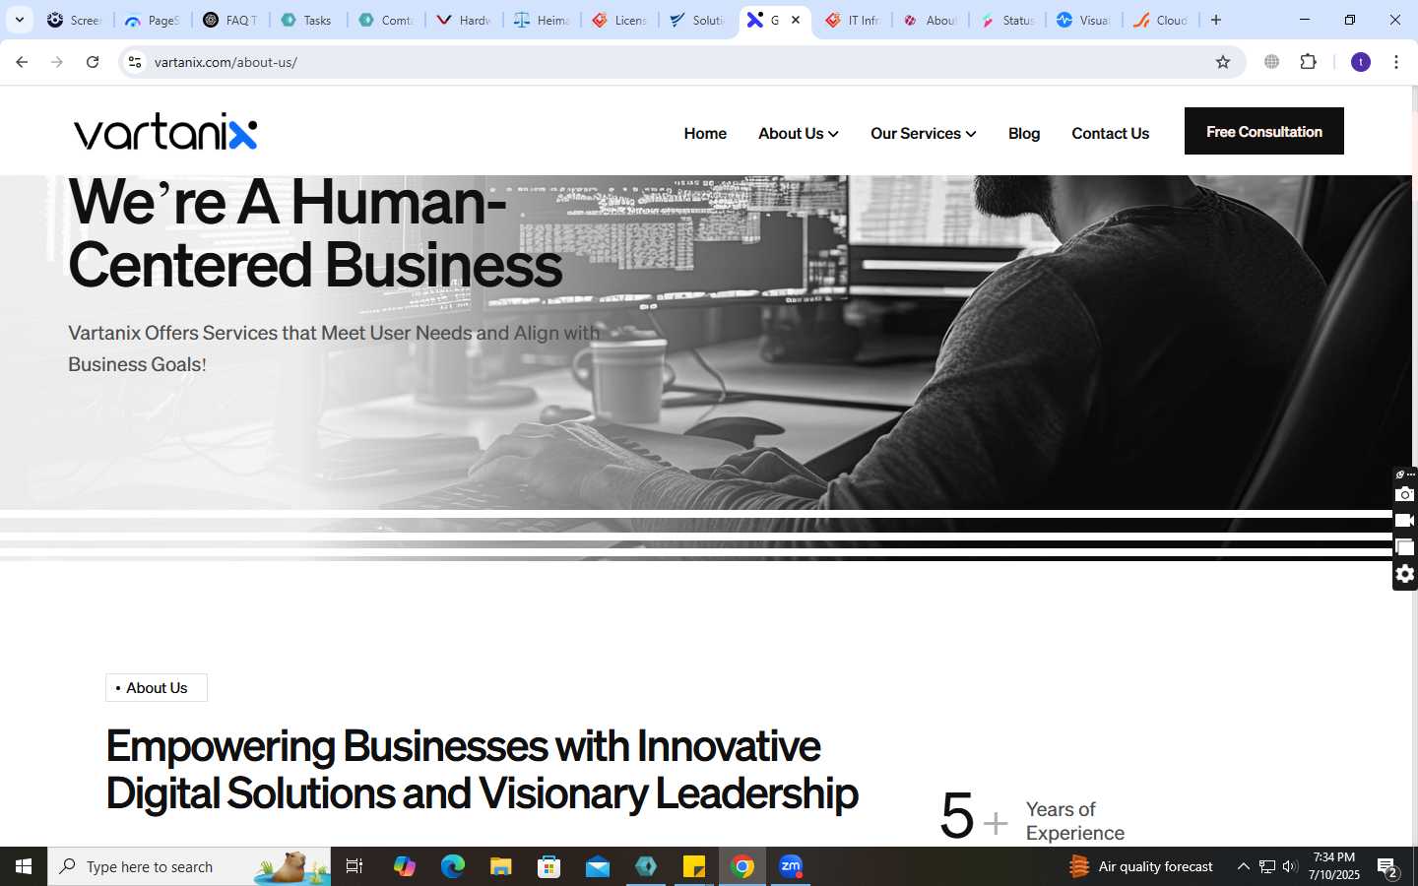Click the Vartanix logo

point(165,132)
